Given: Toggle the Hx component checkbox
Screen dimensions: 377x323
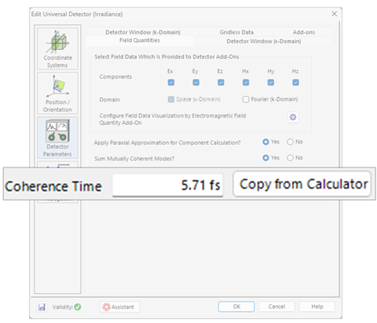Looking at the screenshot, I should pyautogui.click(x=246, y=82).
